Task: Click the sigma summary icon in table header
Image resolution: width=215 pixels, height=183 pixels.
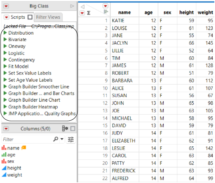Action: pos(89,13)
